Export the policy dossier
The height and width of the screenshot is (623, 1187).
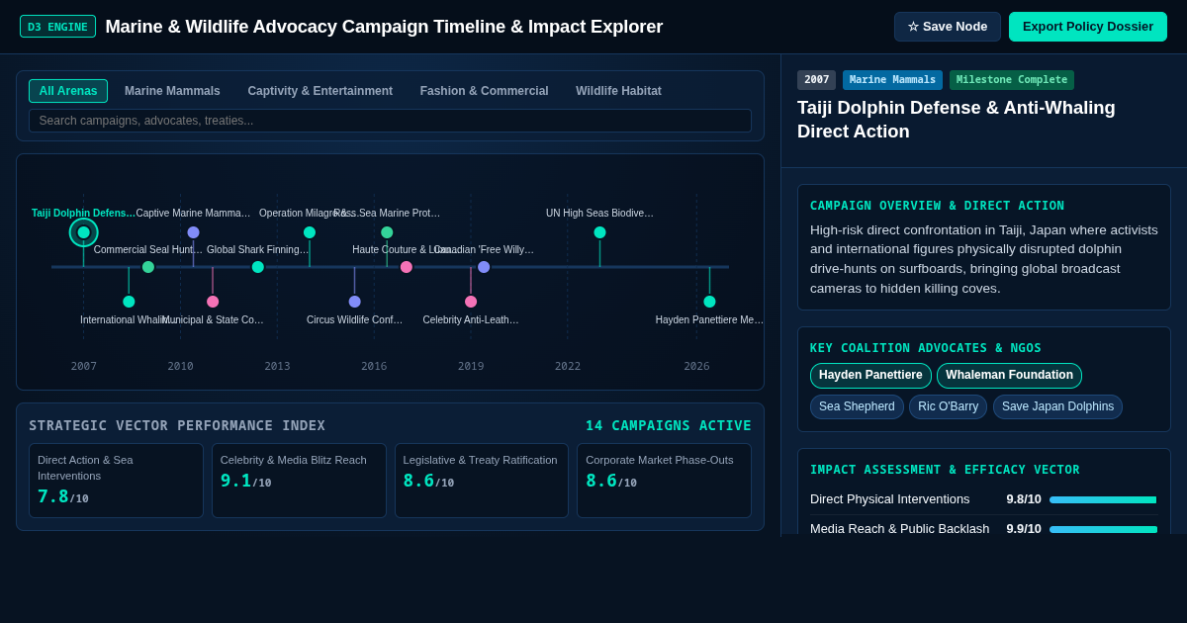click(x=1088, y=27)
